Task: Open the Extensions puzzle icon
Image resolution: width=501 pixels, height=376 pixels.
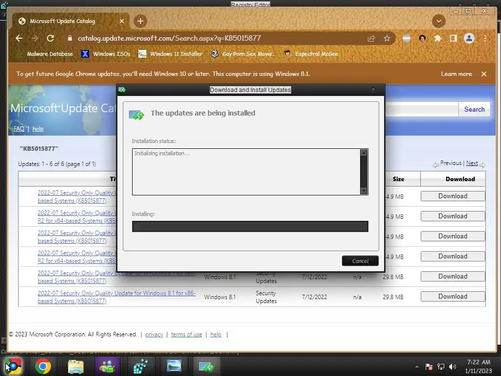Action: (x=438, y=39)
